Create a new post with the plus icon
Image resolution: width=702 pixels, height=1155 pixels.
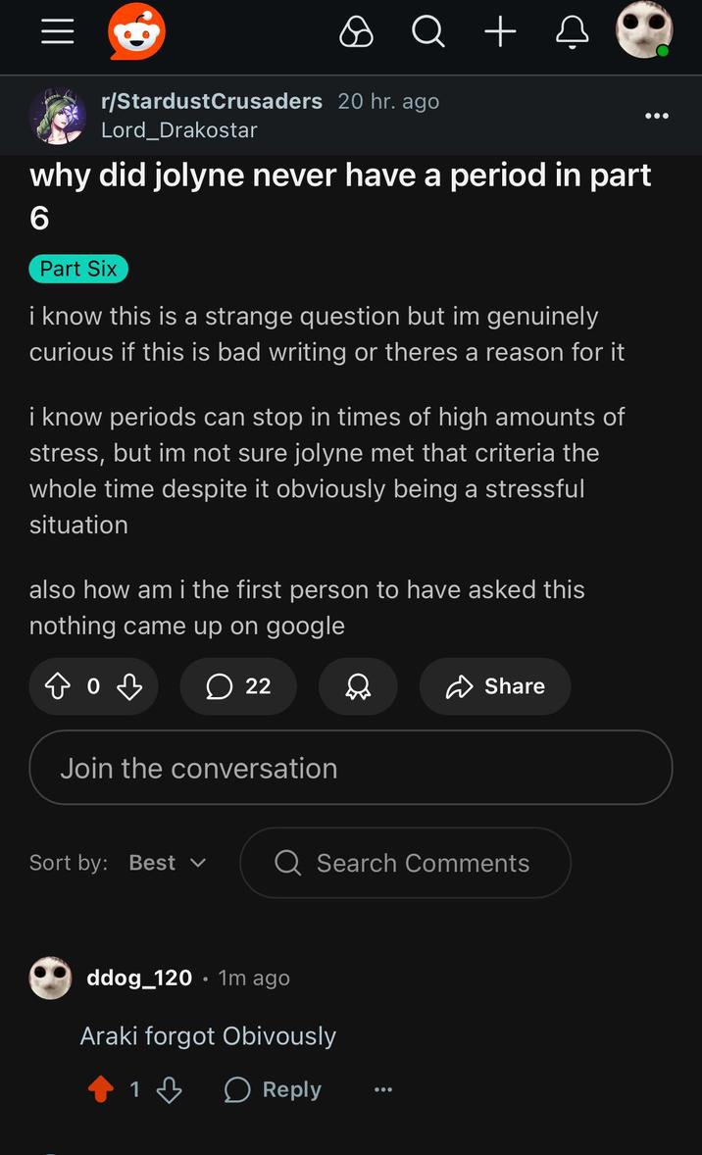[500, 31]
